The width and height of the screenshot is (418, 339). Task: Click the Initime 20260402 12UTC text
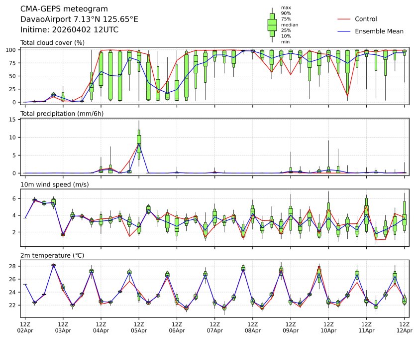[x=69, y=29]
